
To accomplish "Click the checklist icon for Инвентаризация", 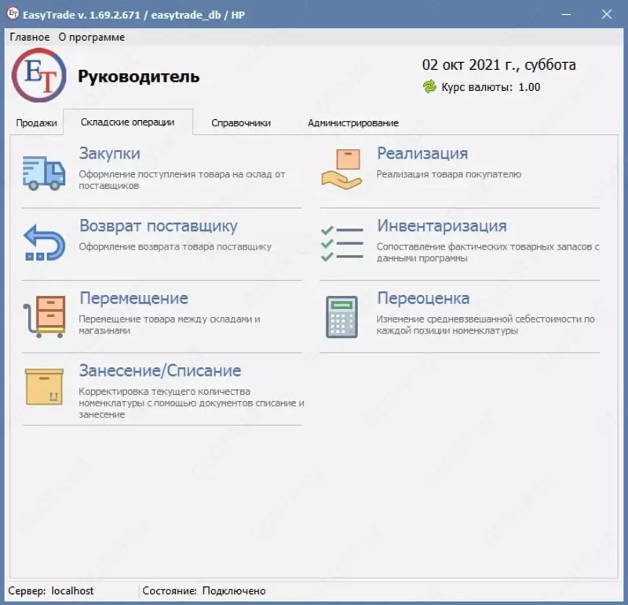I will (x=343, y=243).
